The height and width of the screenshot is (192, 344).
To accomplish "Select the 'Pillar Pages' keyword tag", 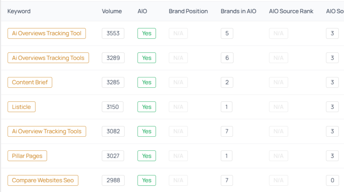I will pos(27,156).
